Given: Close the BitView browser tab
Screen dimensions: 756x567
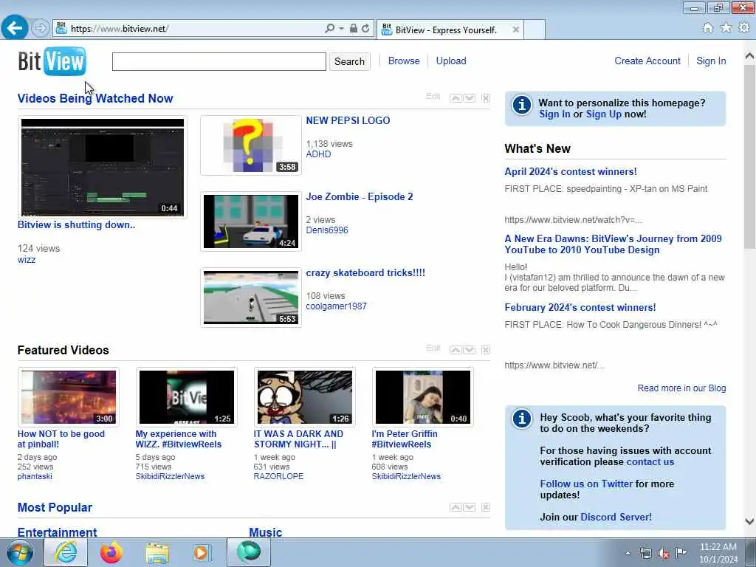Looking at the screenshot, I should [515, 30].
